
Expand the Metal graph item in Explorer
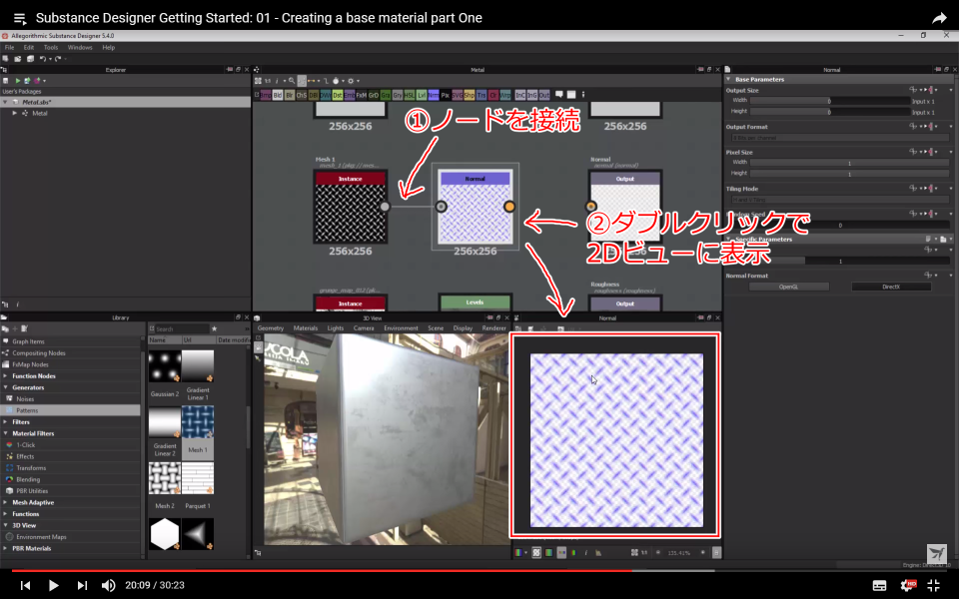pos(15,113)
